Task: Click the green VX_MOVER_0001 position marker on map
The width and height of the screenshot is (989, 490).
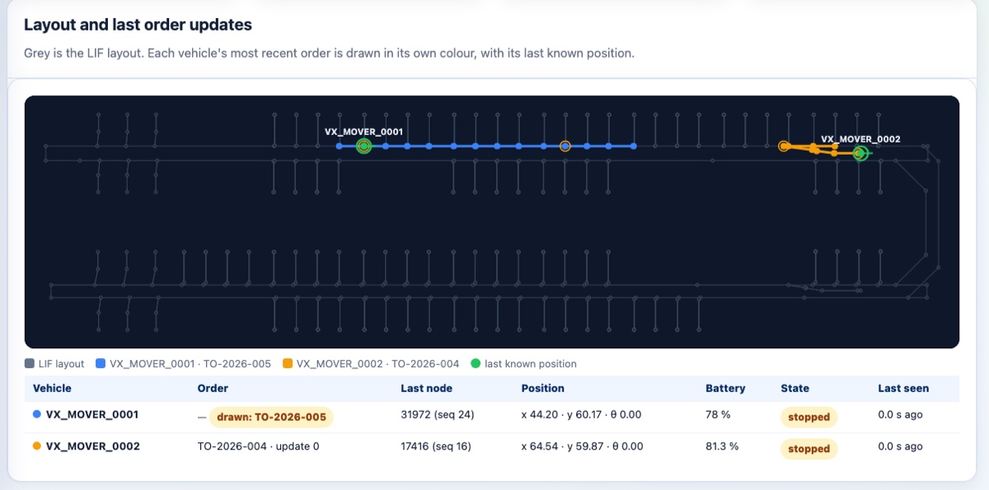Action: (363, 146)
